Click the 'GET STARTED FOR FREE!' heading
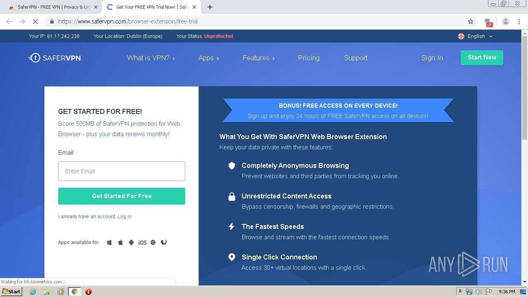Screen dimensions: 528x297 pyautogui.click(x=100, y=111)
